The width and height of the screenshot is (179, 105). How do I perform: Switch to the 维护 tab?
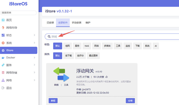88,23
